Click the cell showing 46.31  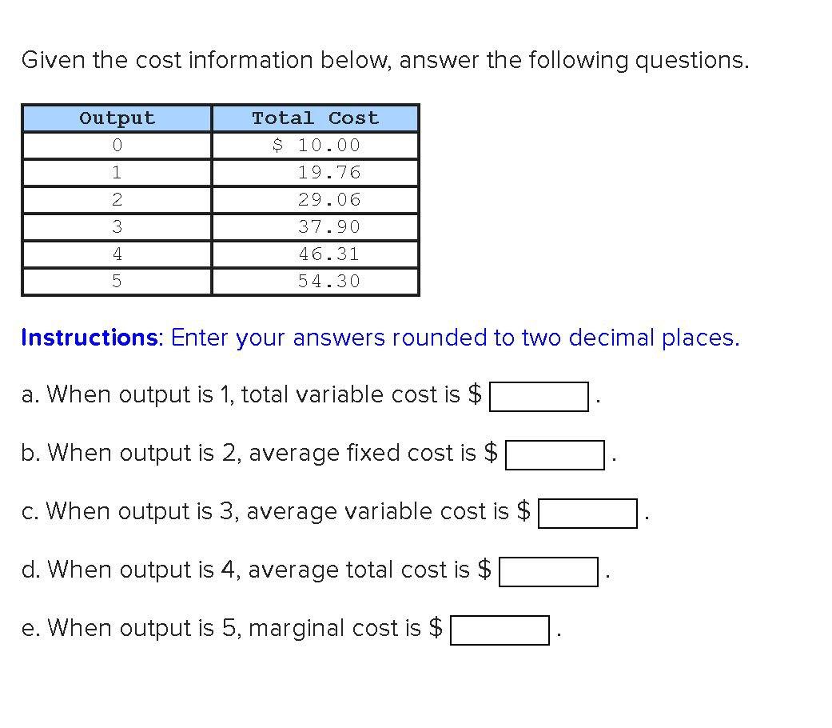click(316, 254)
